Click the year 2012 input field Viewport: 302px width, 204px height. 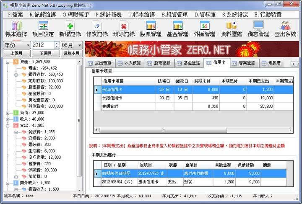tap(43, 45)
